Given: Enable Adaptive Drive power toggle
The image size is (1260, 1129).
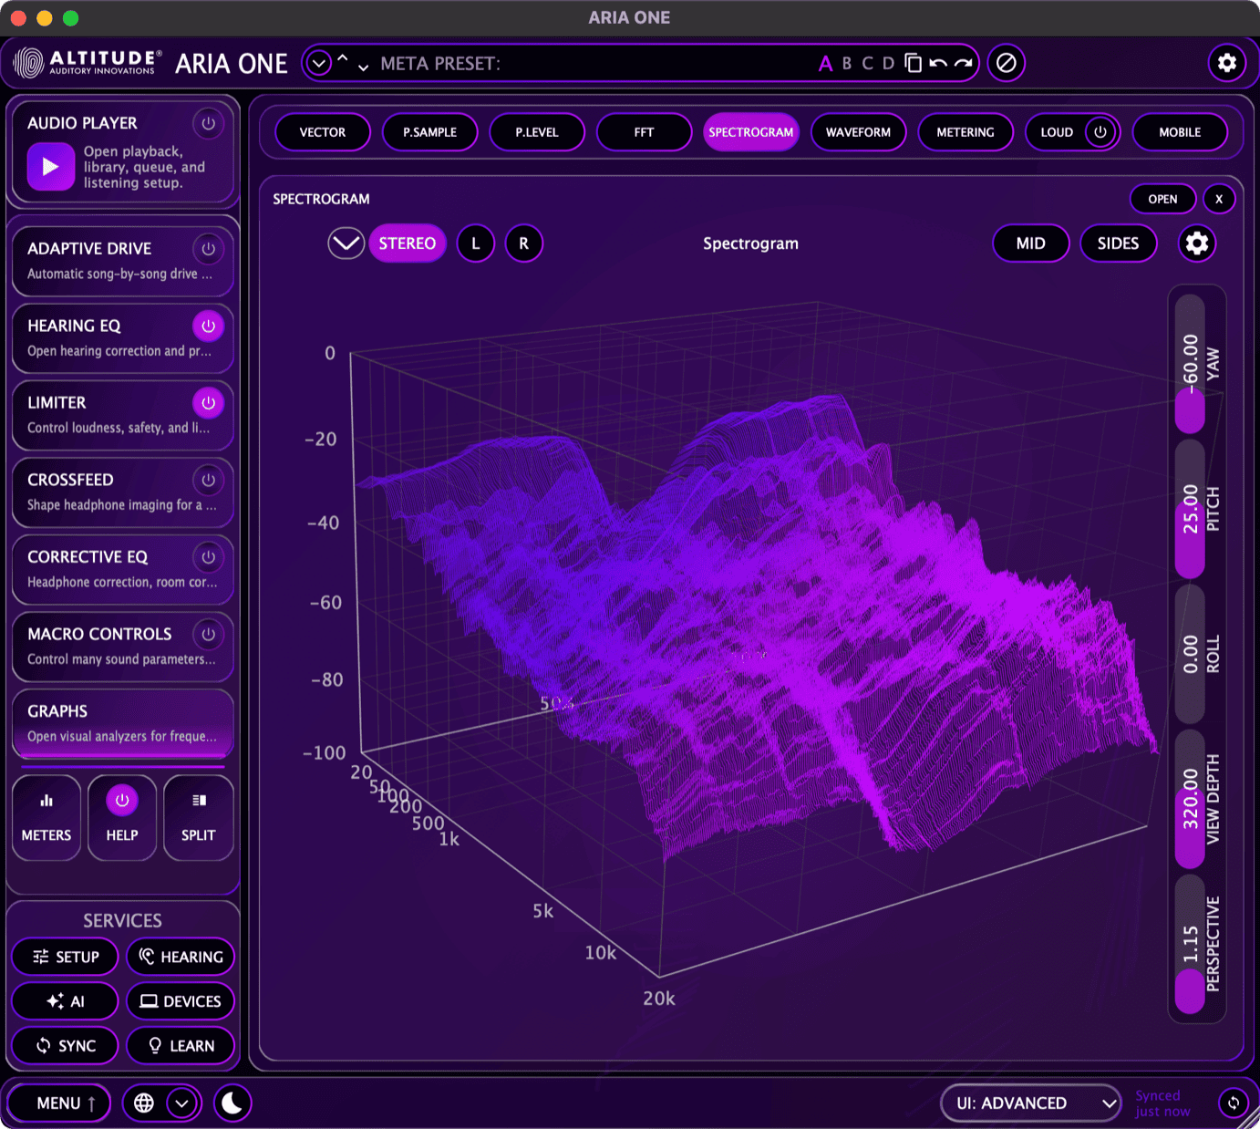Looking at the screenshot, I should 208,248.
